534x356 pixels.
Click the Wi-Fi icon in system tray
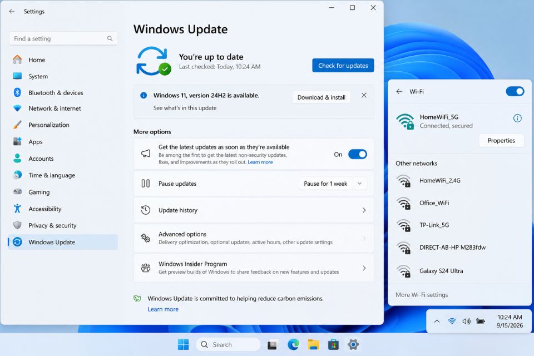tap(452, 322)
